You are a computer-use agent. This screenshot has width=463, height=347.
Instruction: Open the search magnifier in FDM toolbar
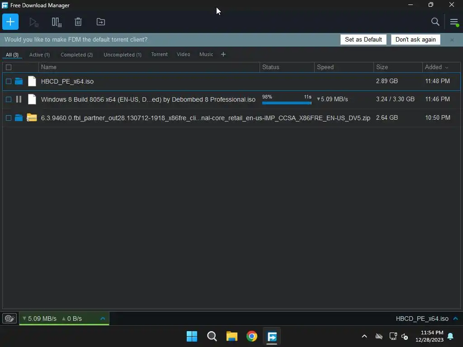click(x=435, y=22)
